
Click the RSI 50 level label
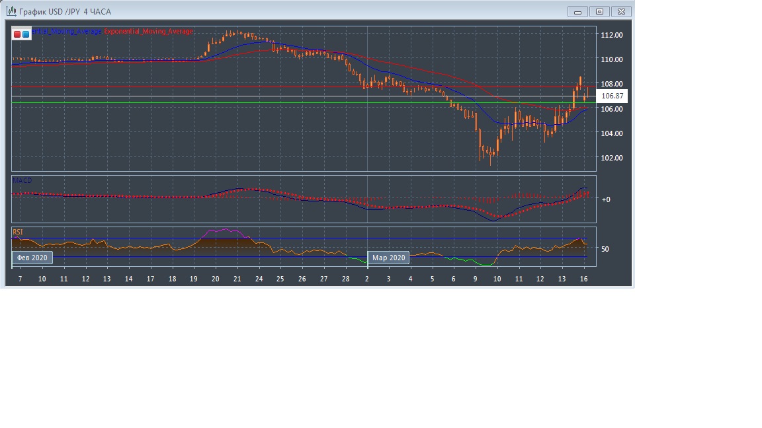[605, 249]
